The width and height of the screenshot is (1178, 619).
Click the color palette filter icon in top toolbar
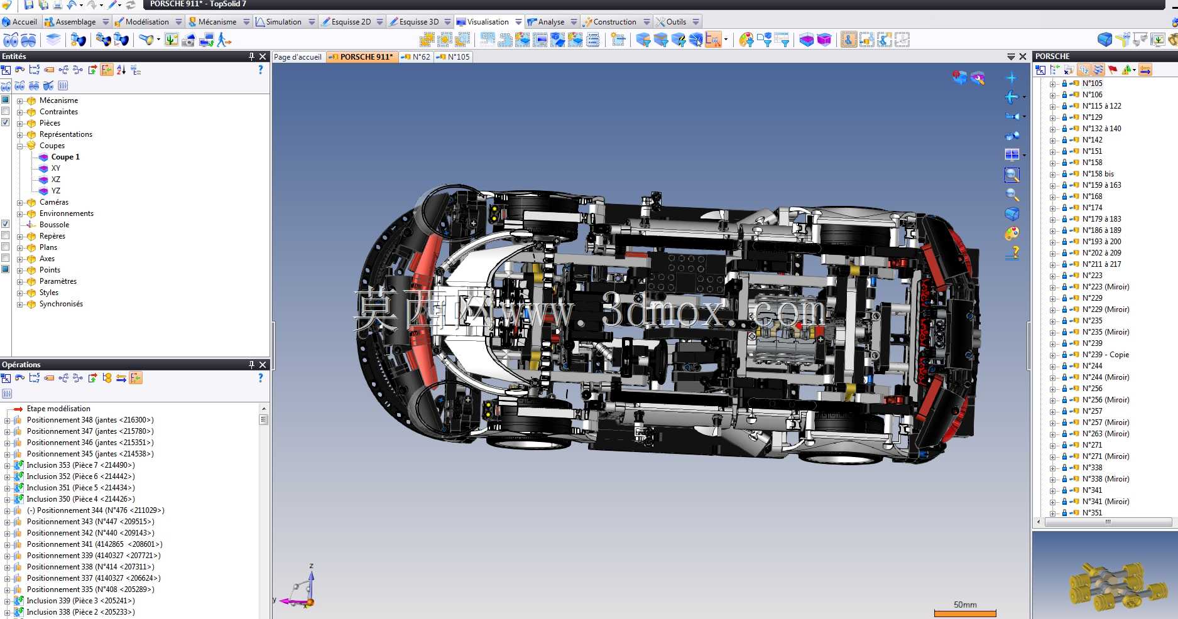click(x=746, y=40)
